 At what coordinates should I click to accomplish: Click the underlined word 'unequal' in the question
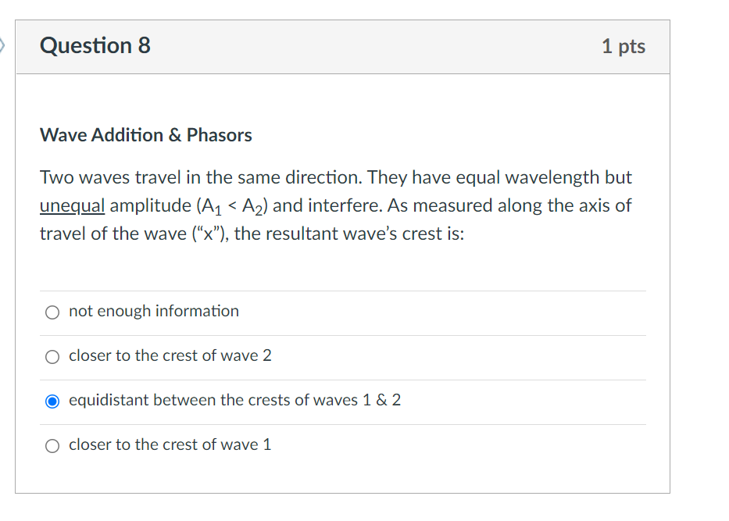pyautogui.click(x=72, y=205)
